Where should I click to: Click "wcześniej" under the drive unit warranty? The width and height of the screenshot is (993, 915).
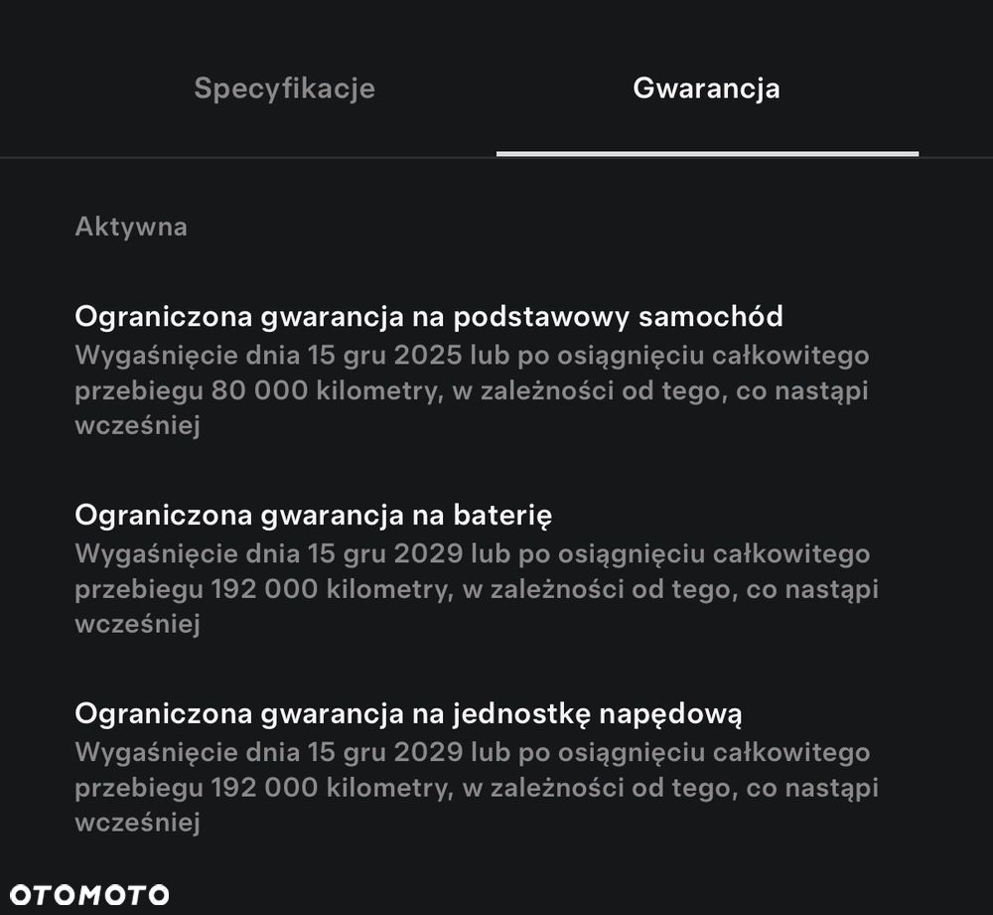point(137,824)
